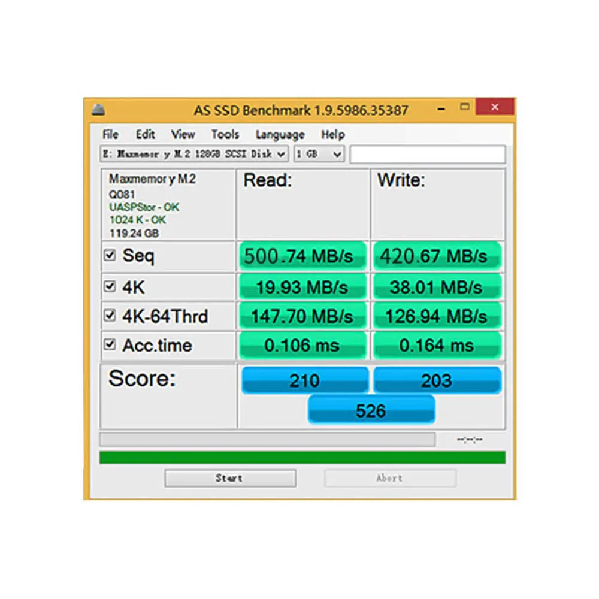Click the read access time 0.106 ms
599x599 pixels.
(x=302, y=346)
